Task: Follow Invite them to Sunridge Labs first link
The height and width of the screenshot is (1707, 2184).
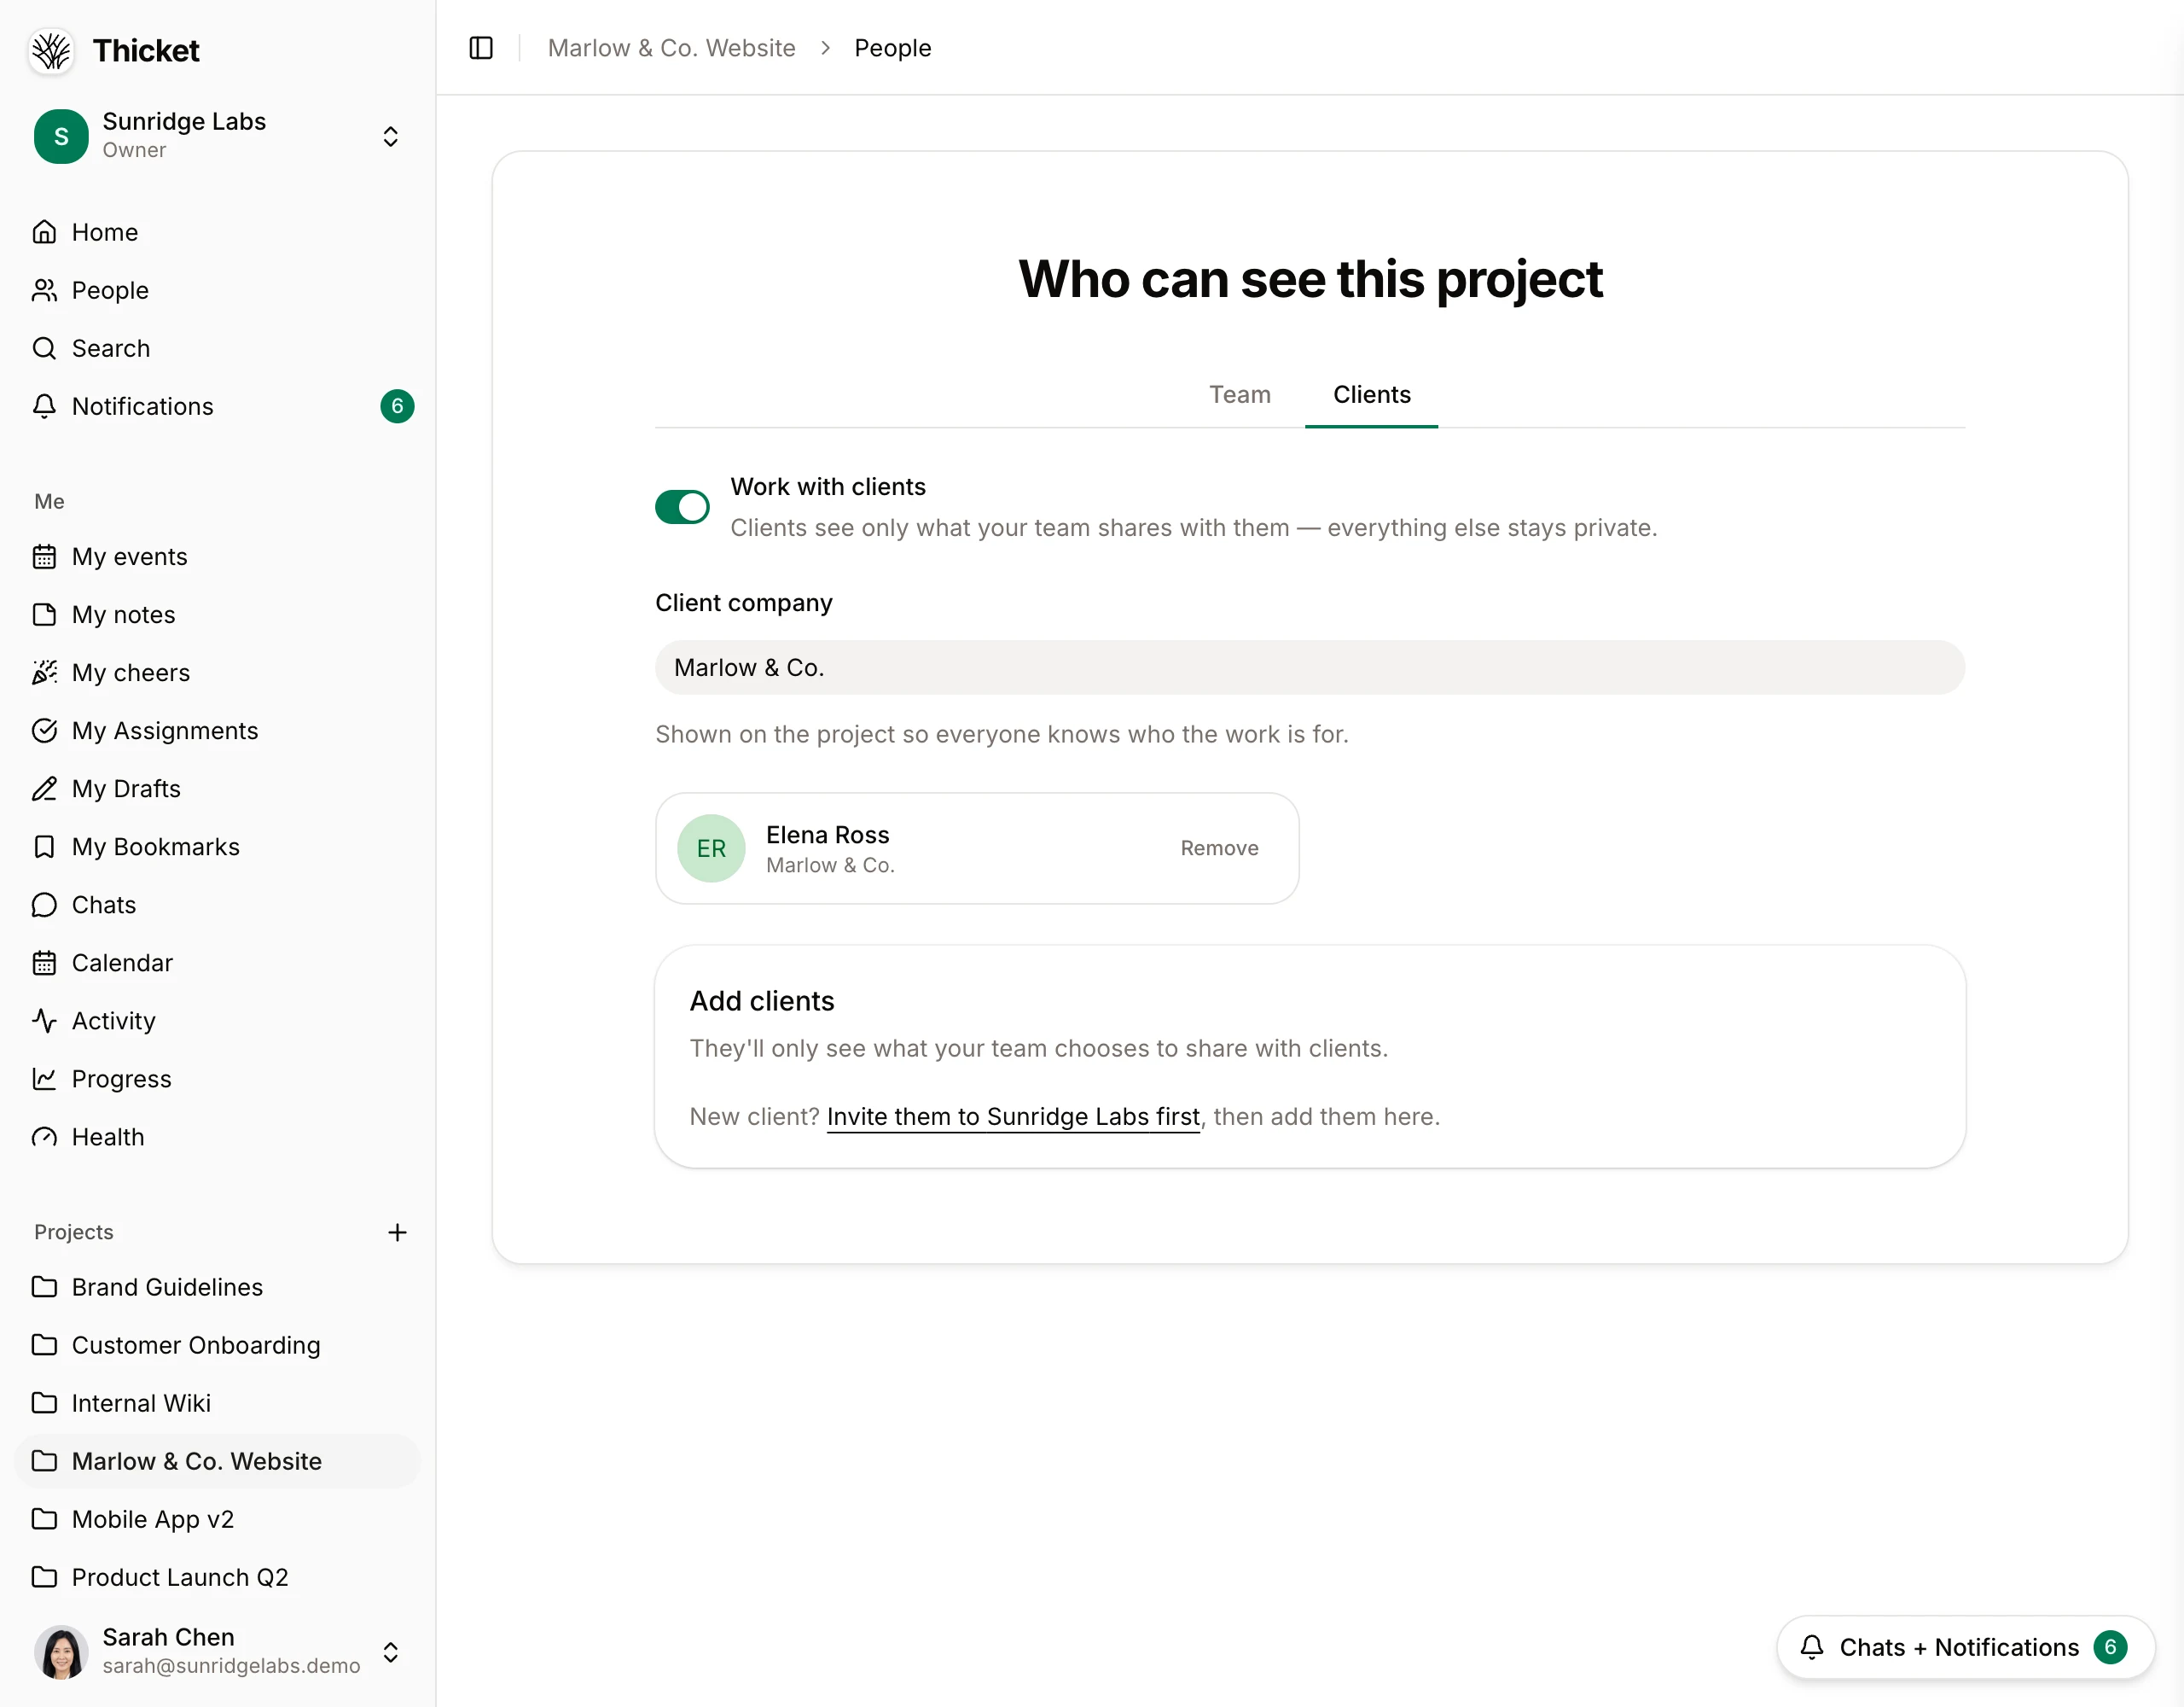Action: click(1013, 1116)
